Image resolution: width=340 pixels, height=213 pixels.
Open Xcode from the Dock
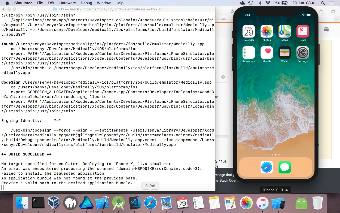click(102, 203)
